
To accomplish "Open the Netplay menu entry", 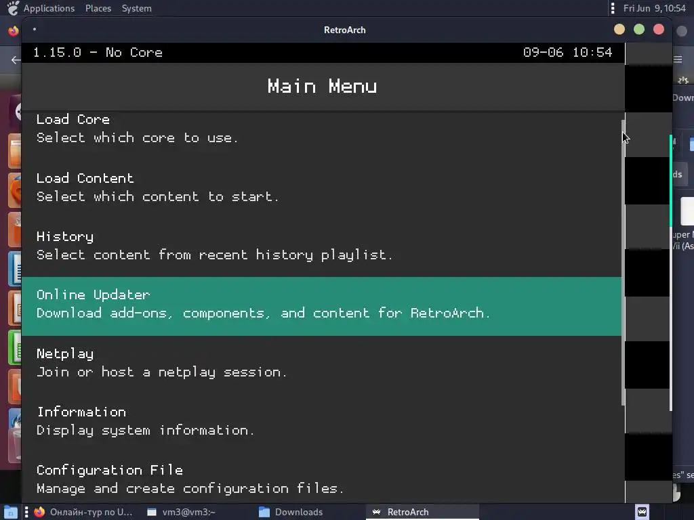I will (x=321, y=363).
